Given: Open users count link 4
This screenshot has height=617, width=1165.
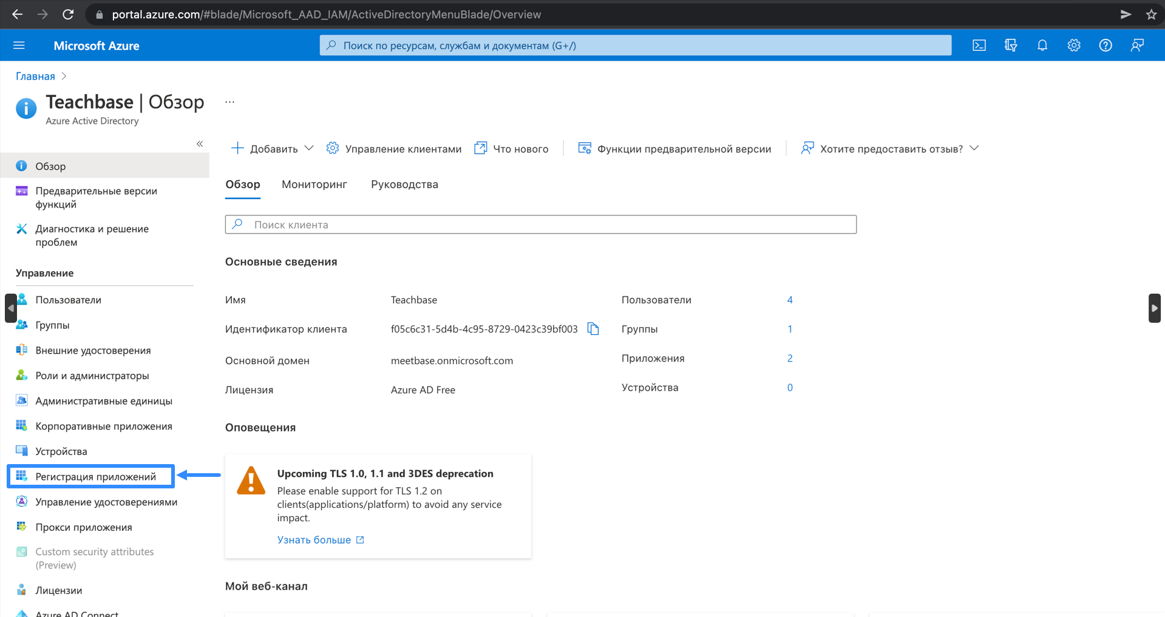Looking at the screenshot, I should pyautogui.click(x=790, y=300).
